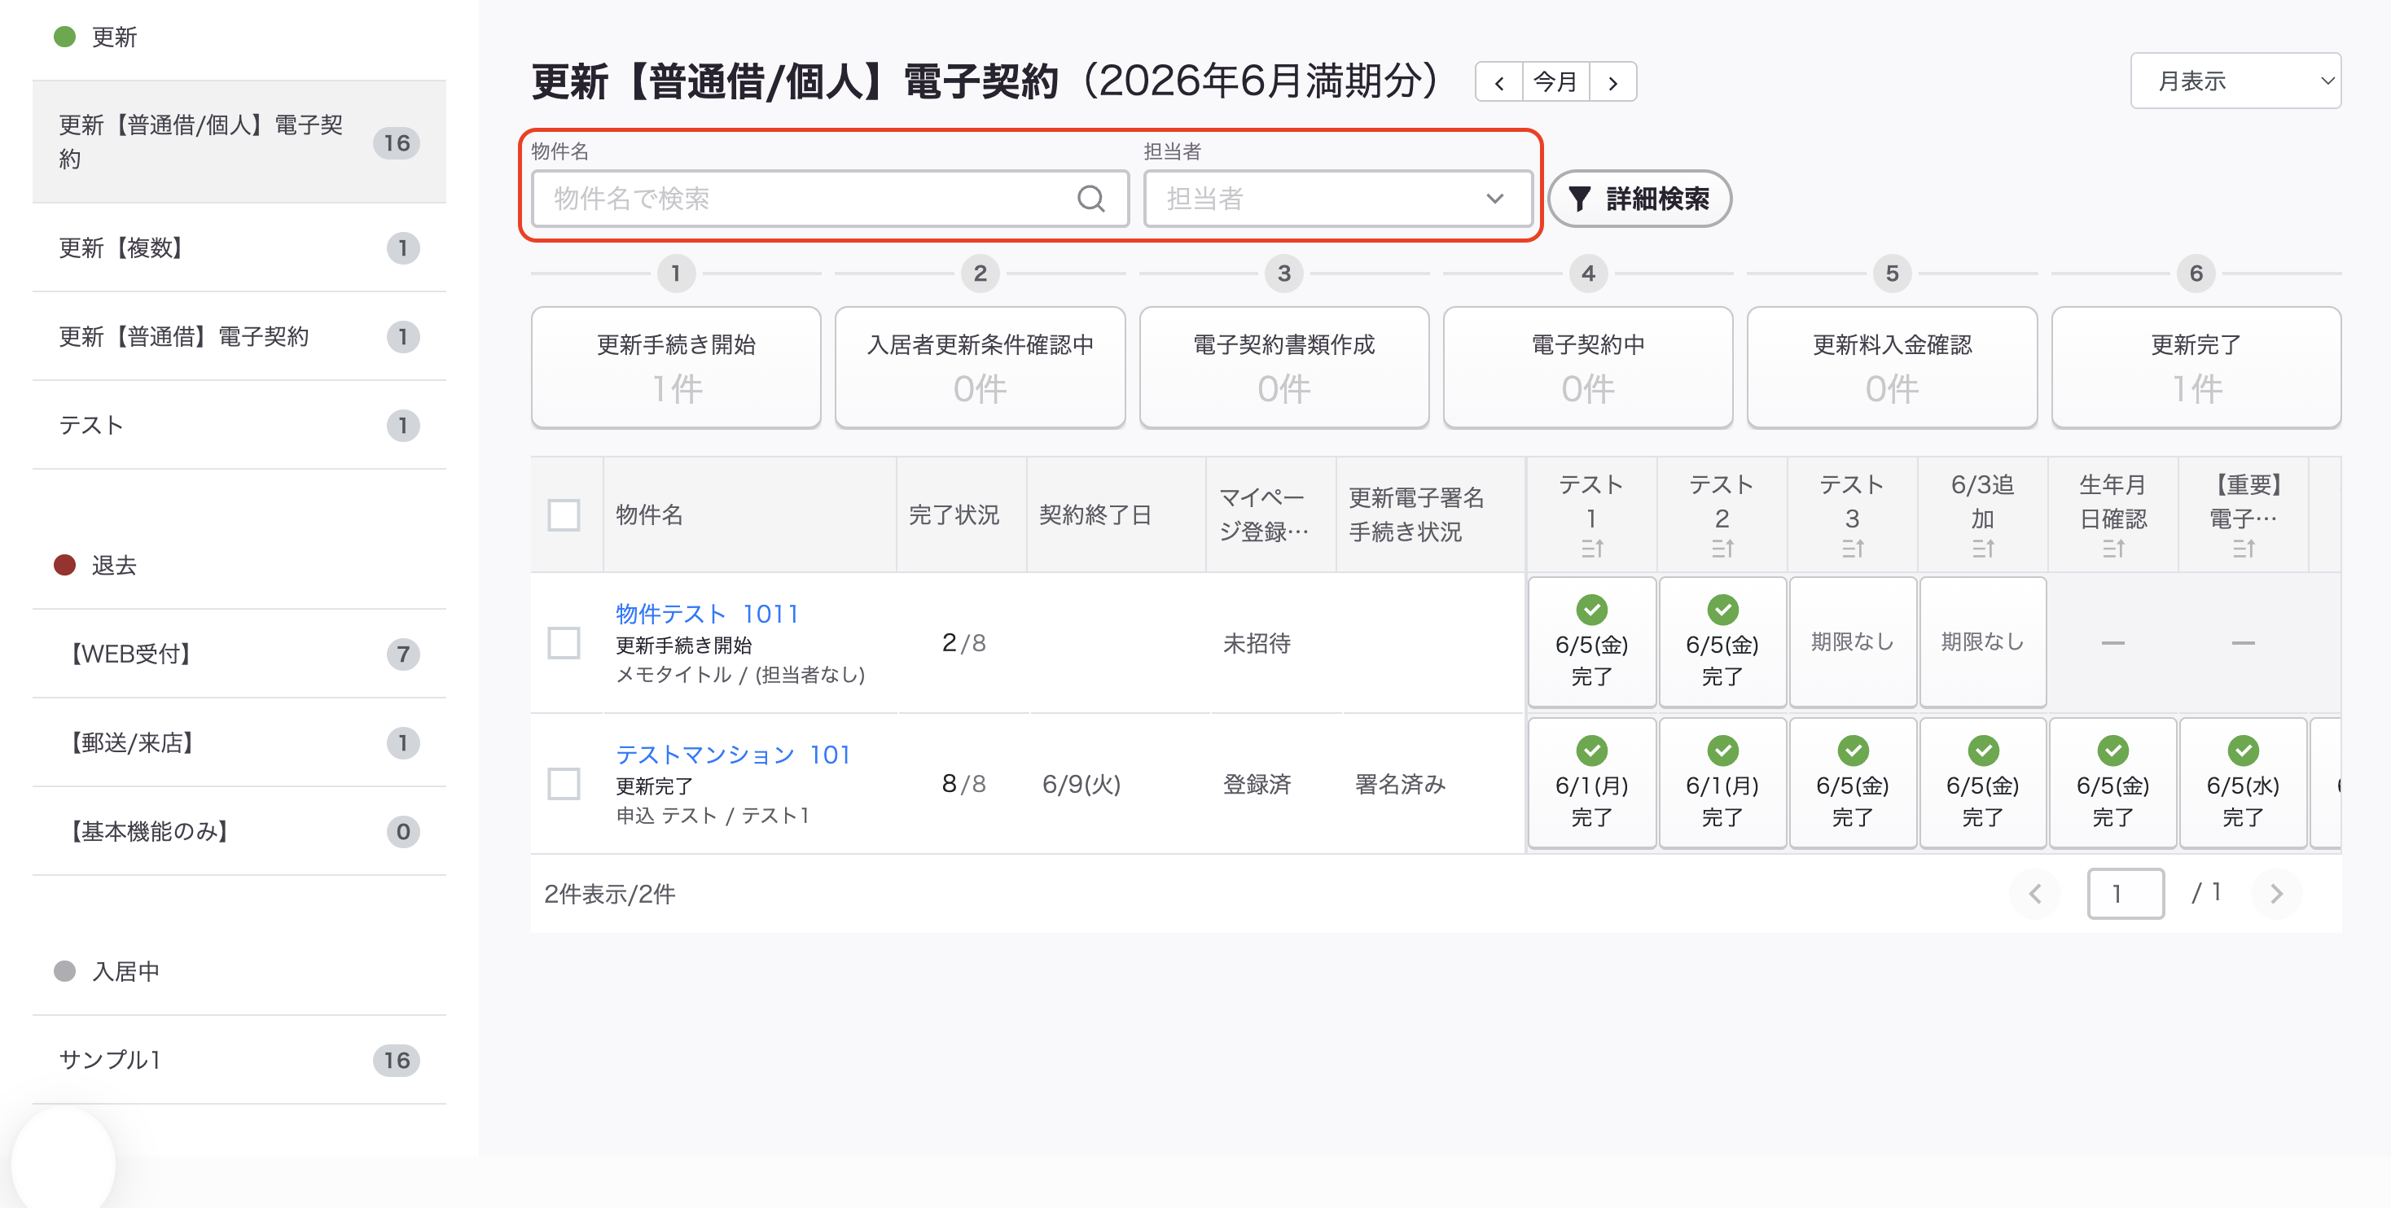
Task: Go to next month with right arrow
Action: click(x=1613, y=82)
